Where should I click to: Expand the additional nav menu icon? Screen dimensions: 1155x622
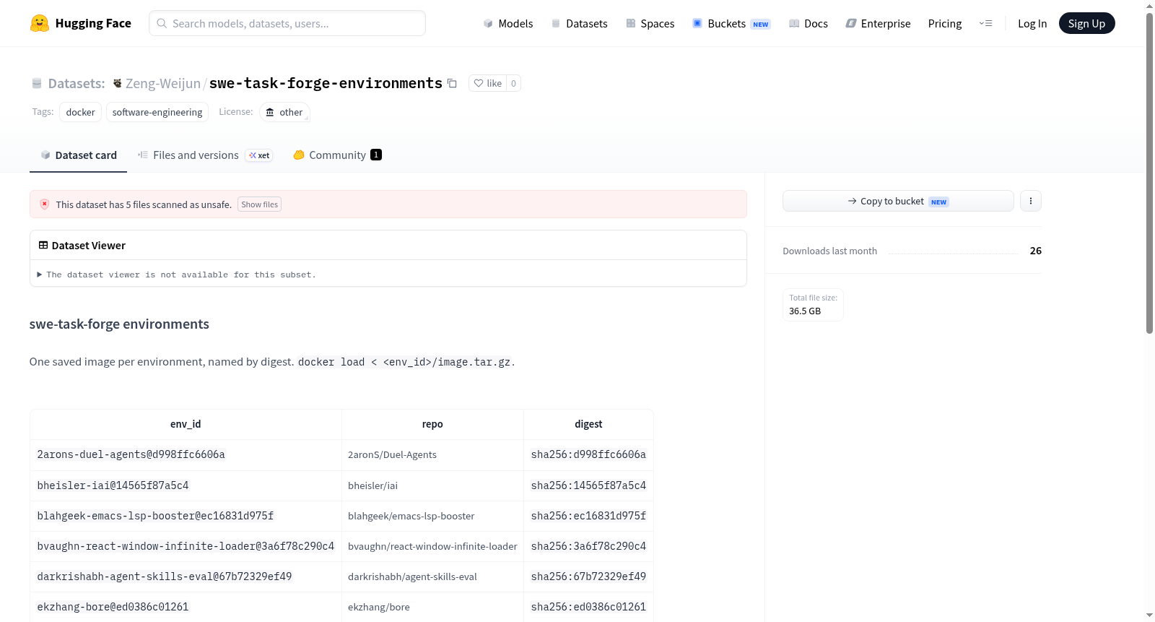click(985, 23)
